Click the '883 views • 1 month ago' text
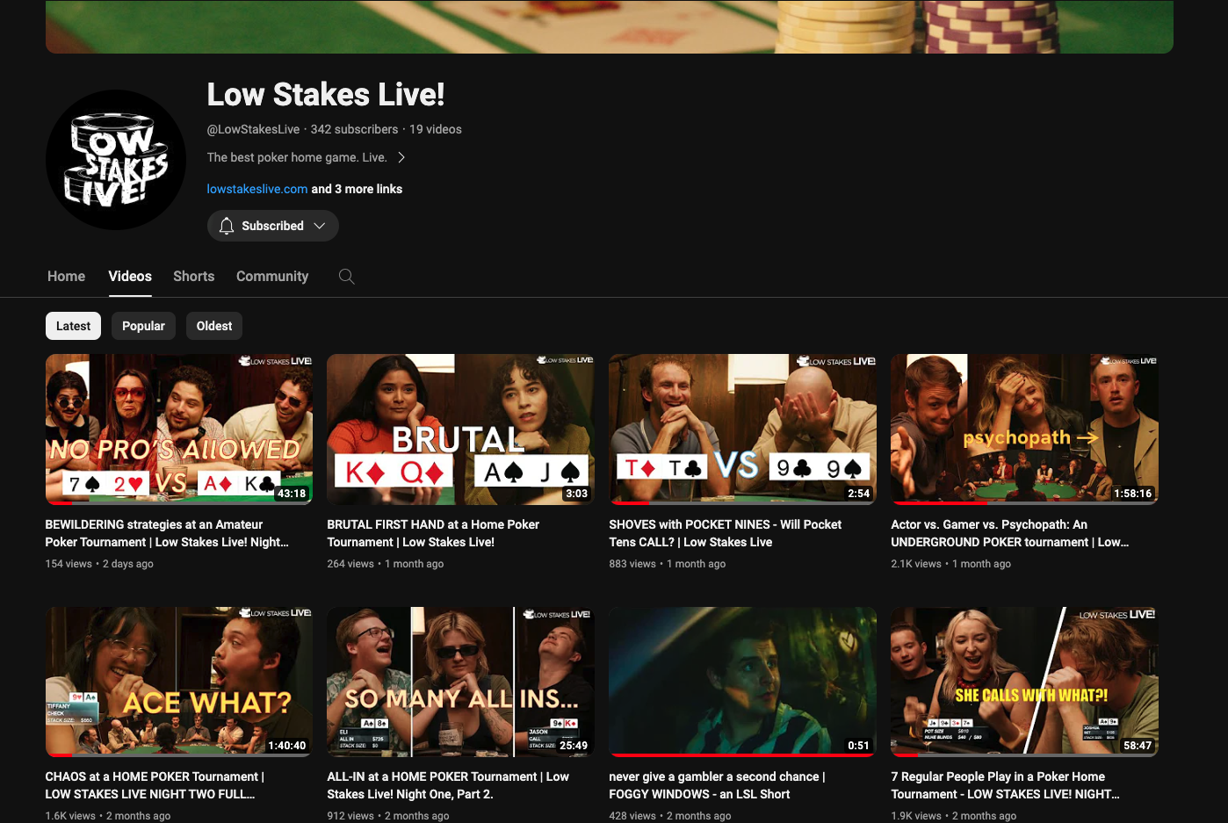 [x=668, y=564]
